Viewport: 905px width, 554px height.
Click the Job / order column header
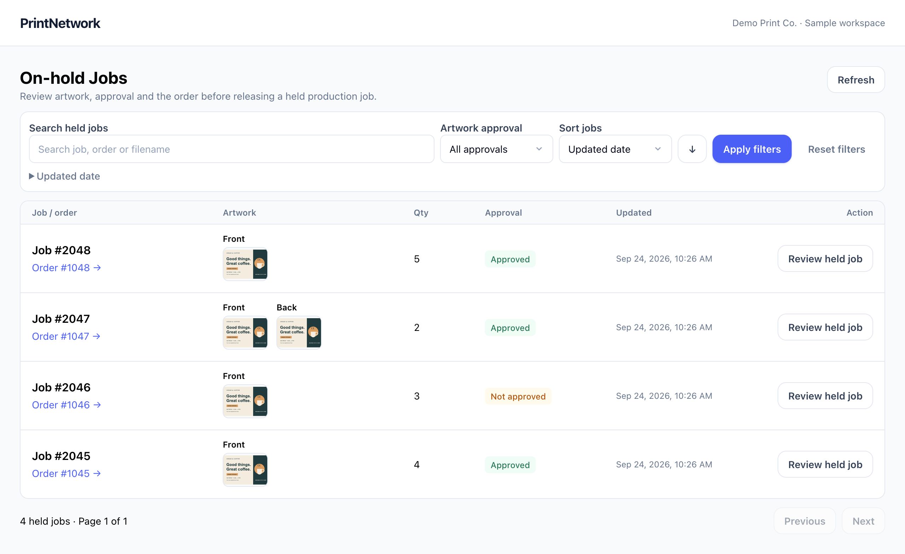click(54, 213)
